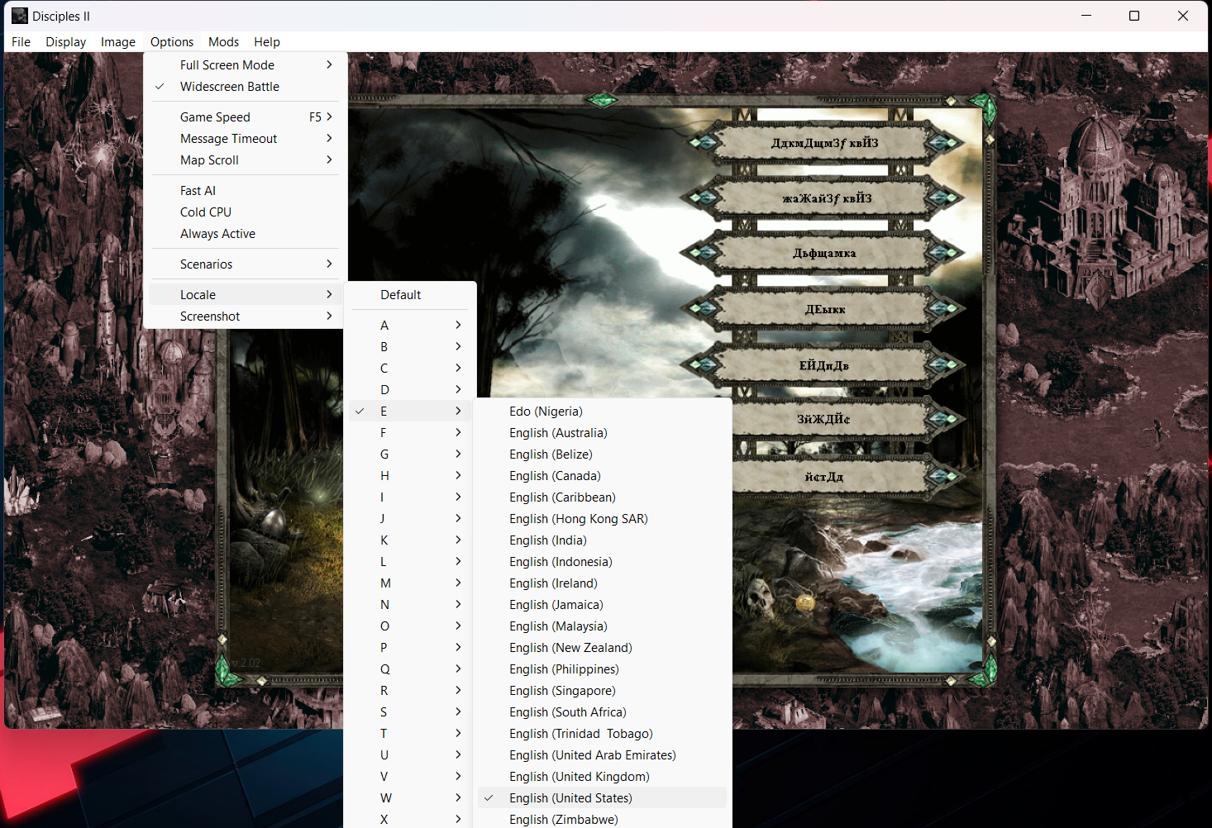Open the Display menu
This screenshot has width=1212, height=828.
[x=66, y=42]
